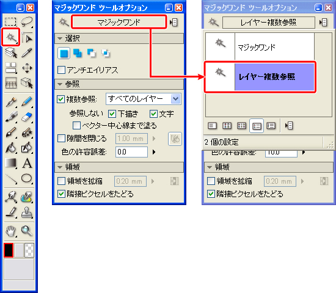Select the Eraser tool
The width and height of the screenshot is (336, 293).
pos(27,117)
